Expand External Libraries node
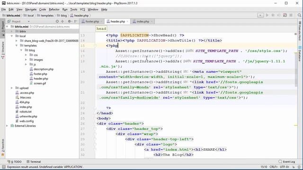The image size is (303, 170). point(7,126)
